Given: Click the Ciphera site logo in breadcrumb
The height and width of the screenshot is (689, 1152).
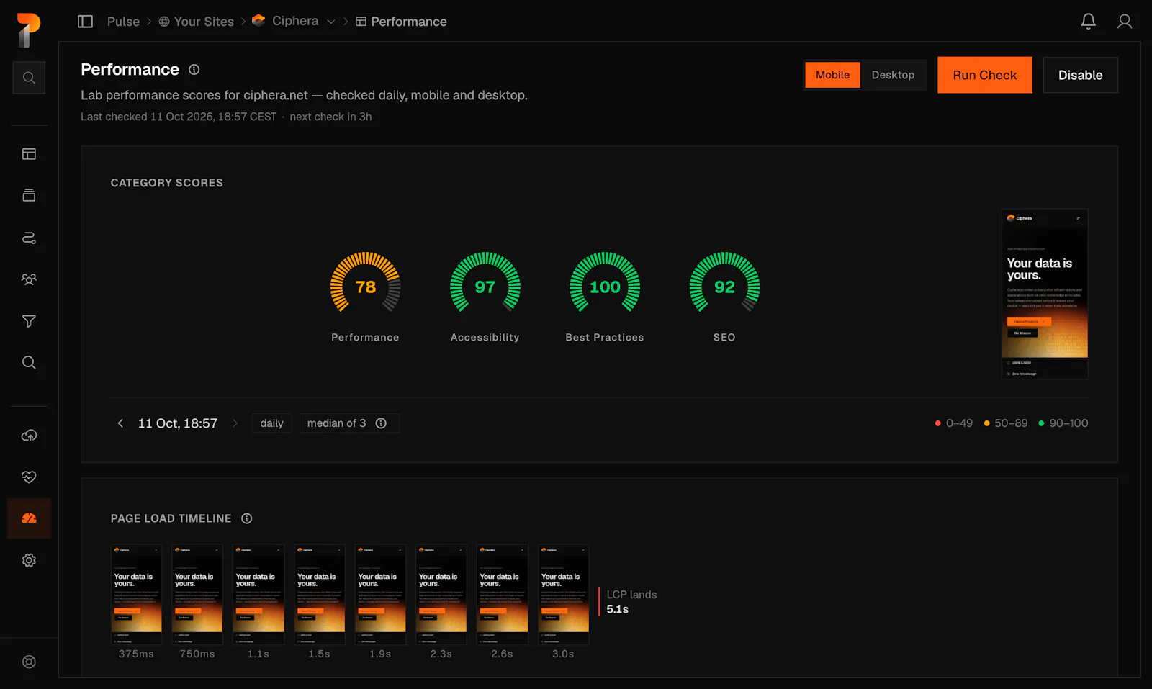Looking at the screenshot, I should (x=258, y=21).
